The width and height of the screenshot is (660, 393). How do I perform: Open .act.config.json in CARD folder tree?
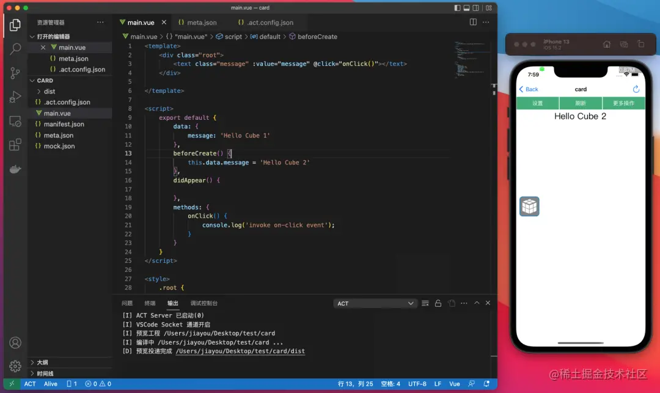tap(67, 102)
